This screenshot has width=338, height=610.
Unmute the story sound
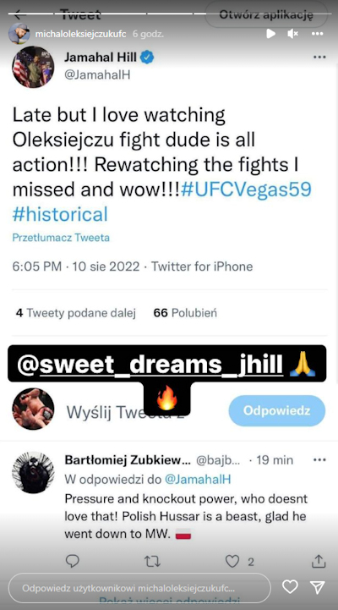pyautogui.click(x=293, y=34)
